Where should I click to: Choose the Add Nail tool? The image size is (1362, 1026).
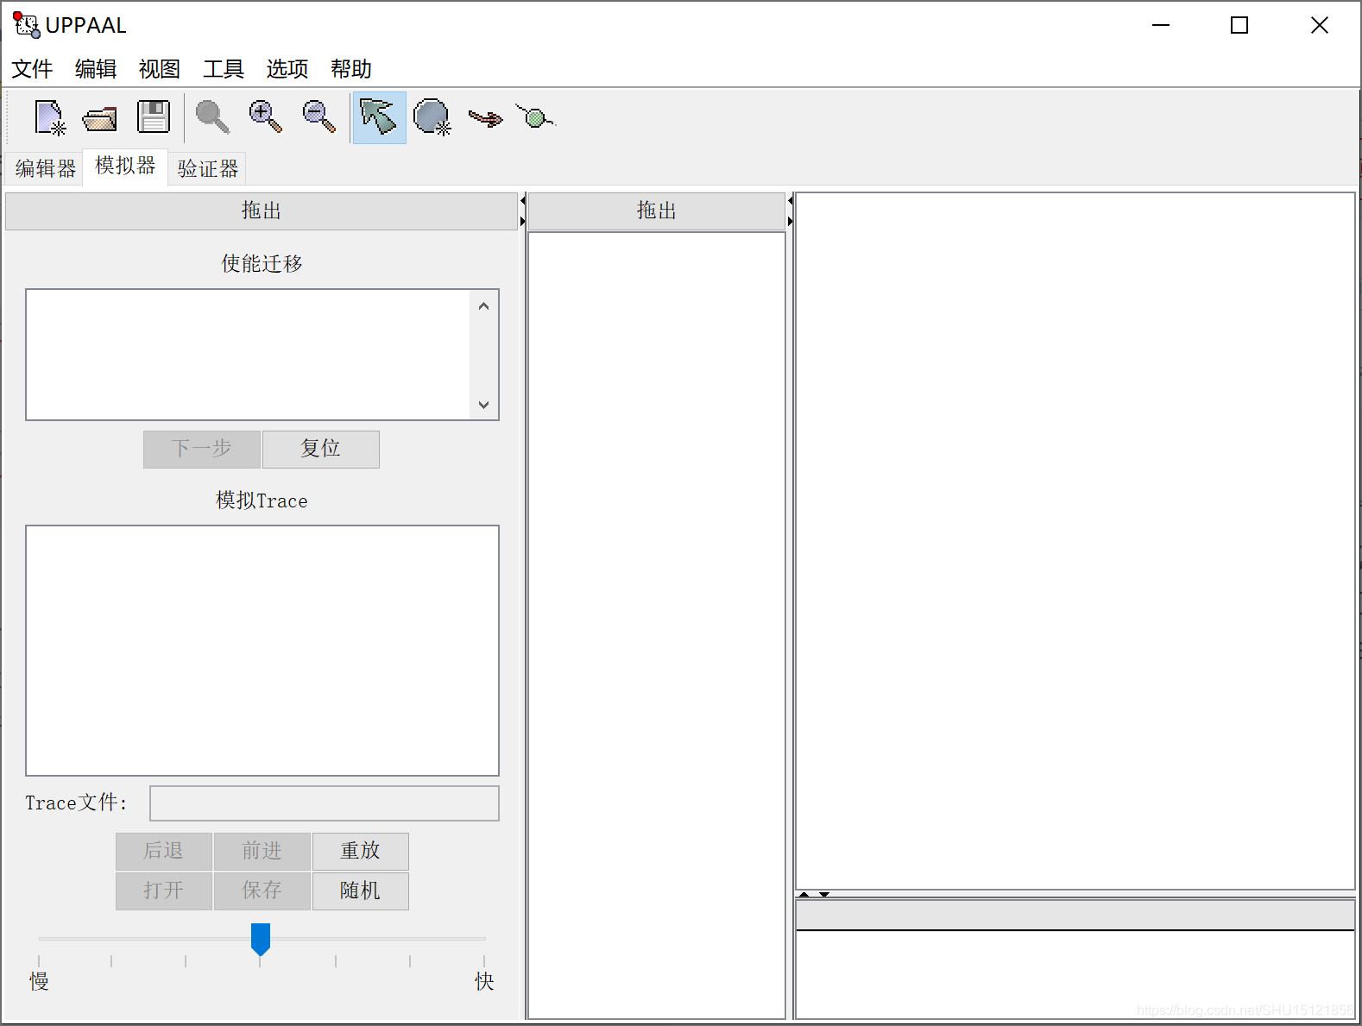click(x=535, y=116)
